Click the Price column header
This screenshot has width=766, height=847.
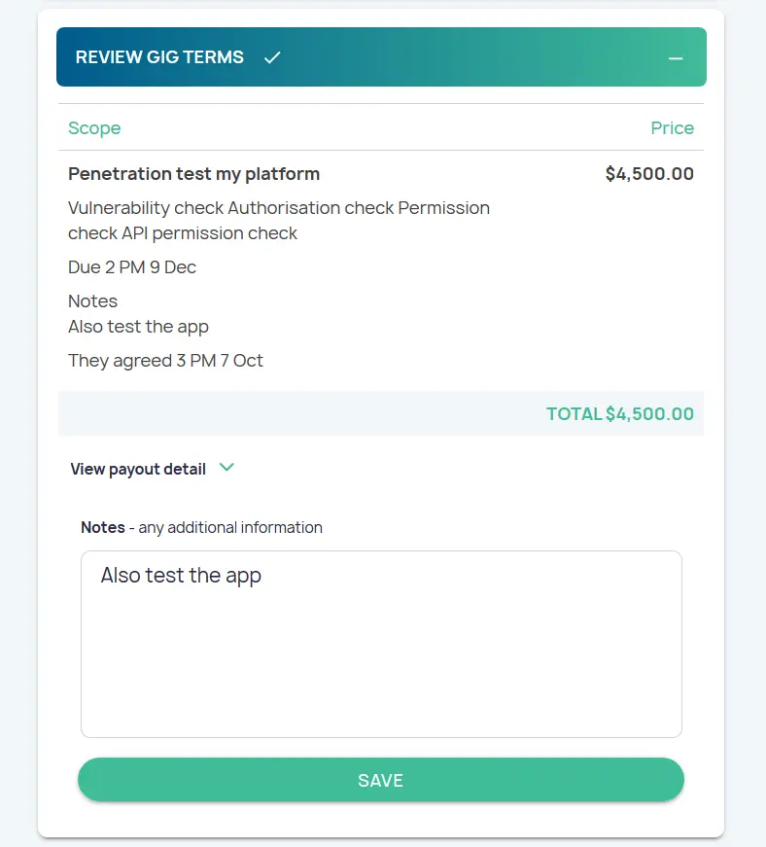pos(672,128)
